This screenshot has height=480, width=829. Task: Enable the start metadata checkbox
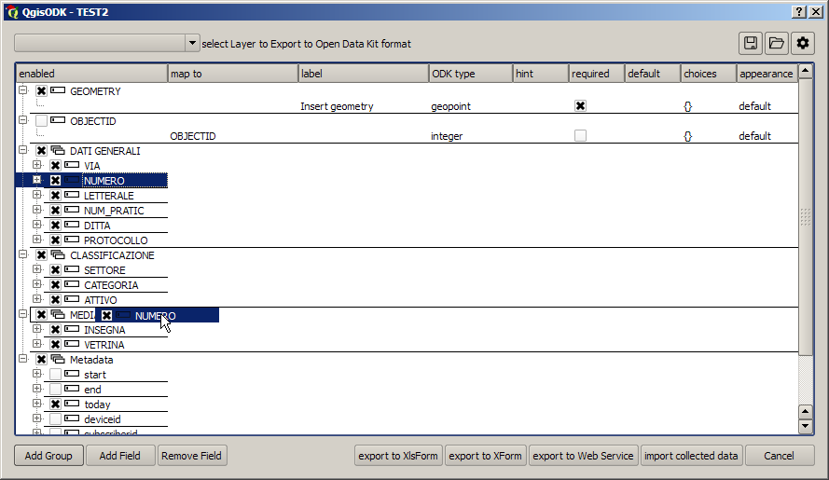(x=56, y=375)
